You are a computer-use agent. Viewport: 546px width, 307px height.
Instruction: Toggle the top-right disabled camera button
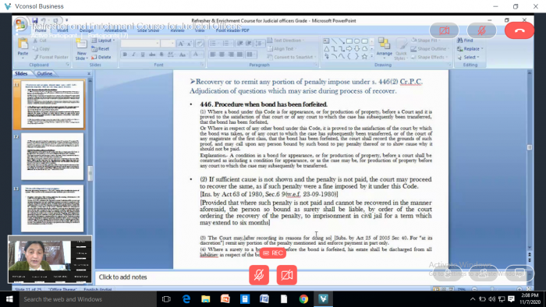click(444, 30)
